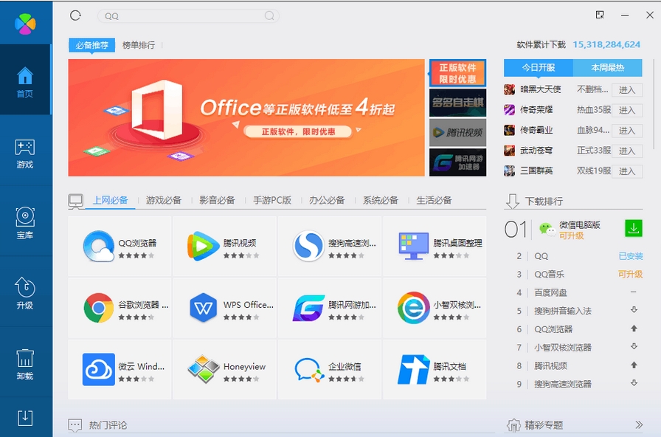Screen dimensions: 661x437
Task: Open the 首页 home sidebar icon
Action: (x=25, y=81)
